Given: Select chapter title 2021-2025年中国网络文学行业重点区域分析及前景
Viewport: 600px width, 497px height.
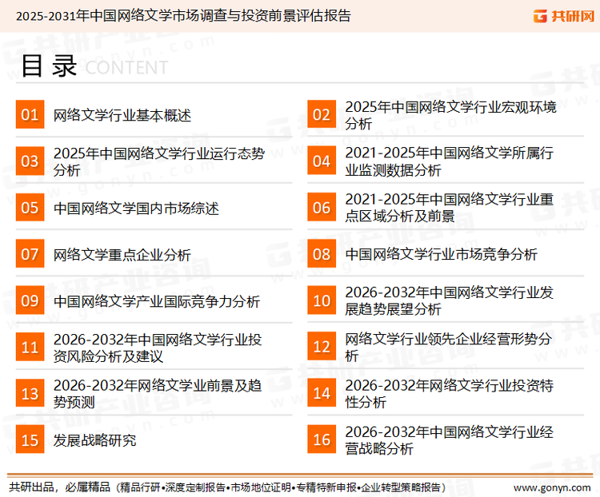Looking at the screenshot, I should click(450, 208).
